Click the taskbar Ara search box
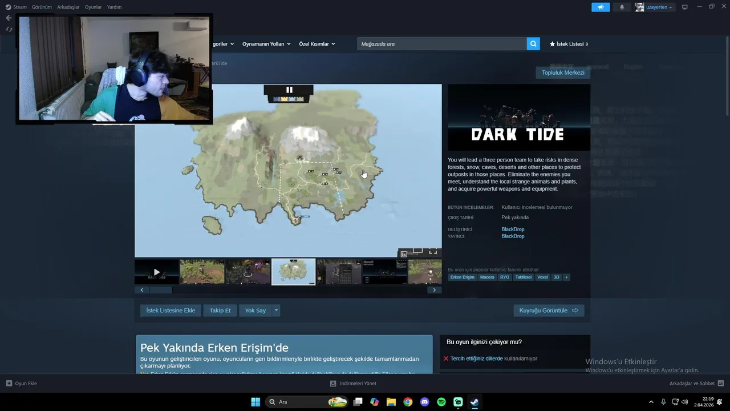730x411 pixels. 308,402
